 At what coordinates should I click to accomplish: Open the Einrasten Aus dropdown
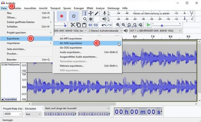33,114
